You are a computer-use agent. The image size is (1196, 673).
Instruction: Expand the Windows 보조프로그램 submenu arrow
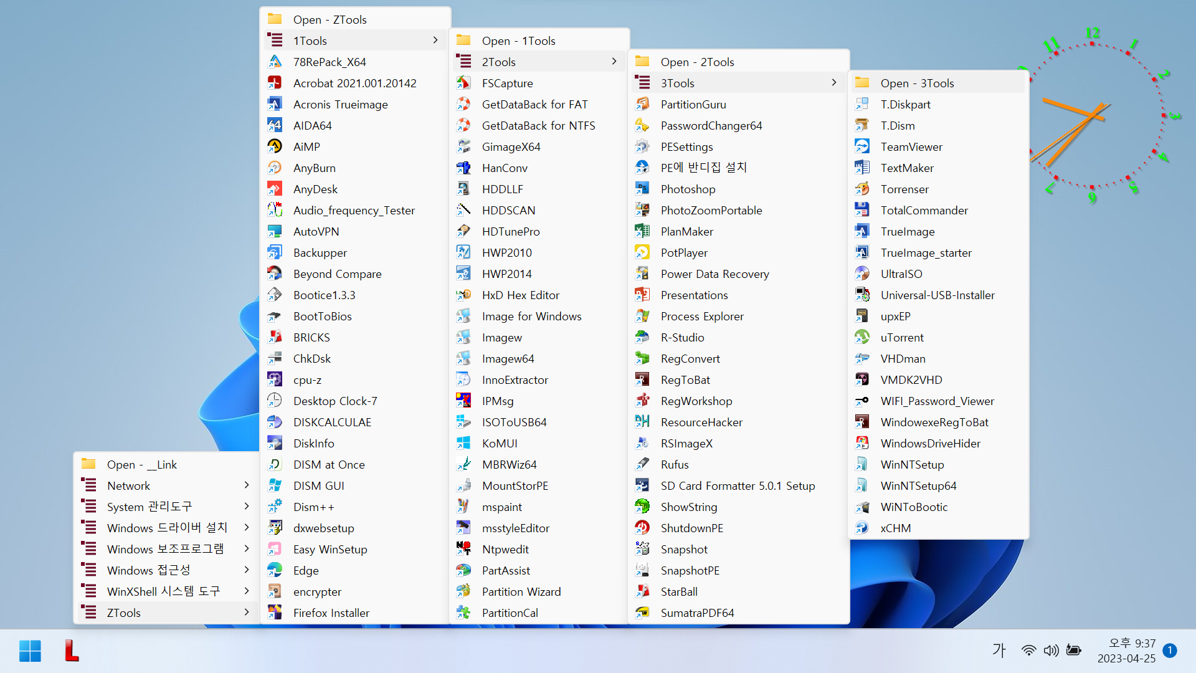point(247,549)
